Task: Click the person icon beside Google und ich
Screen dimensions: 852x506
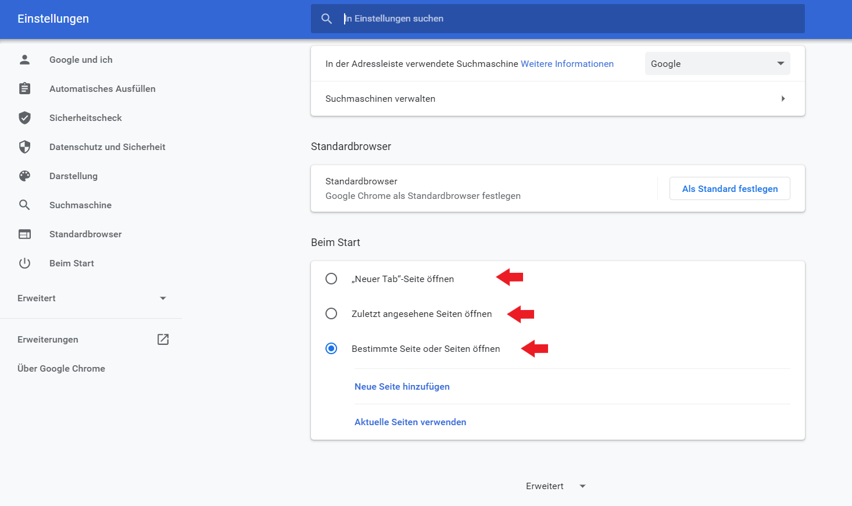Action: click(24, 59)
